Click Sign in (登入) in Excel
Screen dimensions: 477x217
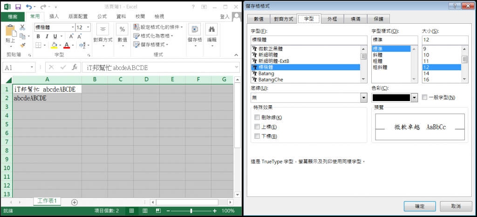click(x=225, y=17)
